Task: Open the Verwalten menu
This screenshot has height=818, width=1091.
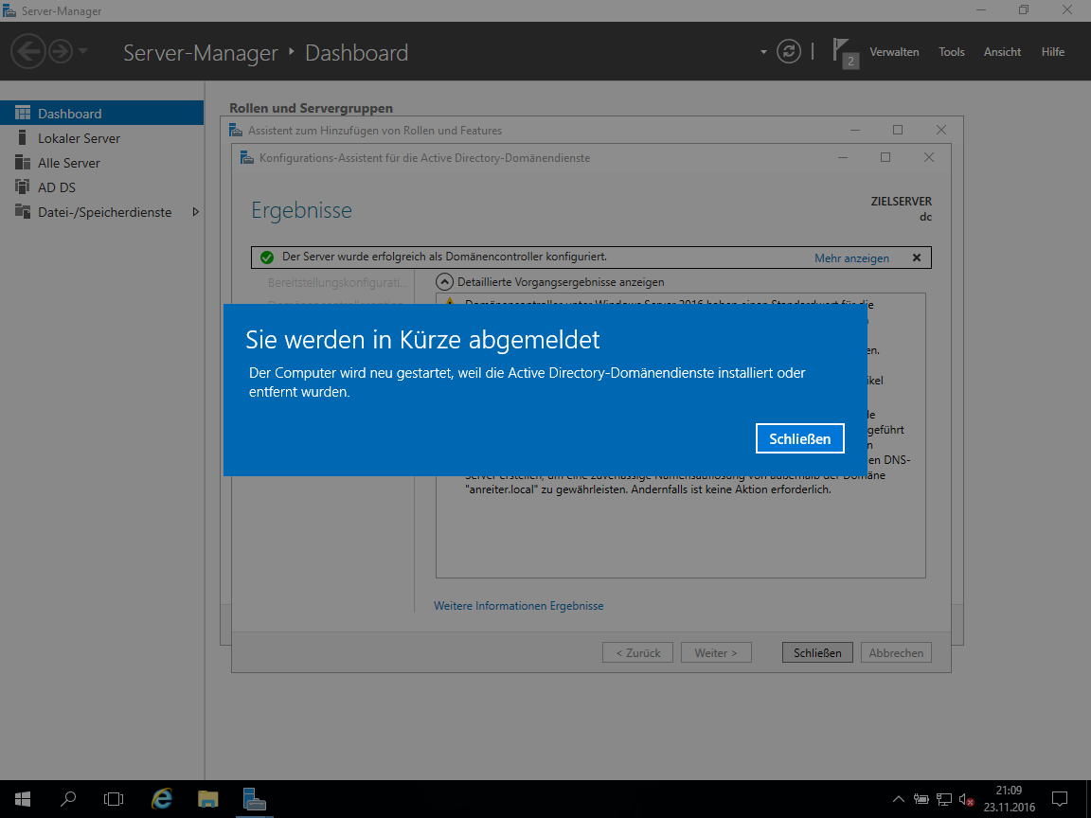Action: point(894,52)
